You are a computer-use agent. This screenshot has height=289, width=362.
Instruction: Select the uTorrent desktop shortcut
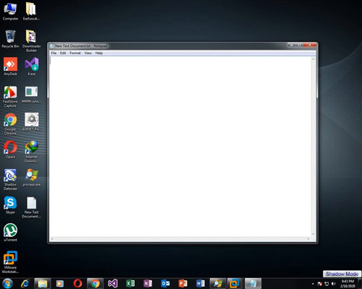pos(10,233)
